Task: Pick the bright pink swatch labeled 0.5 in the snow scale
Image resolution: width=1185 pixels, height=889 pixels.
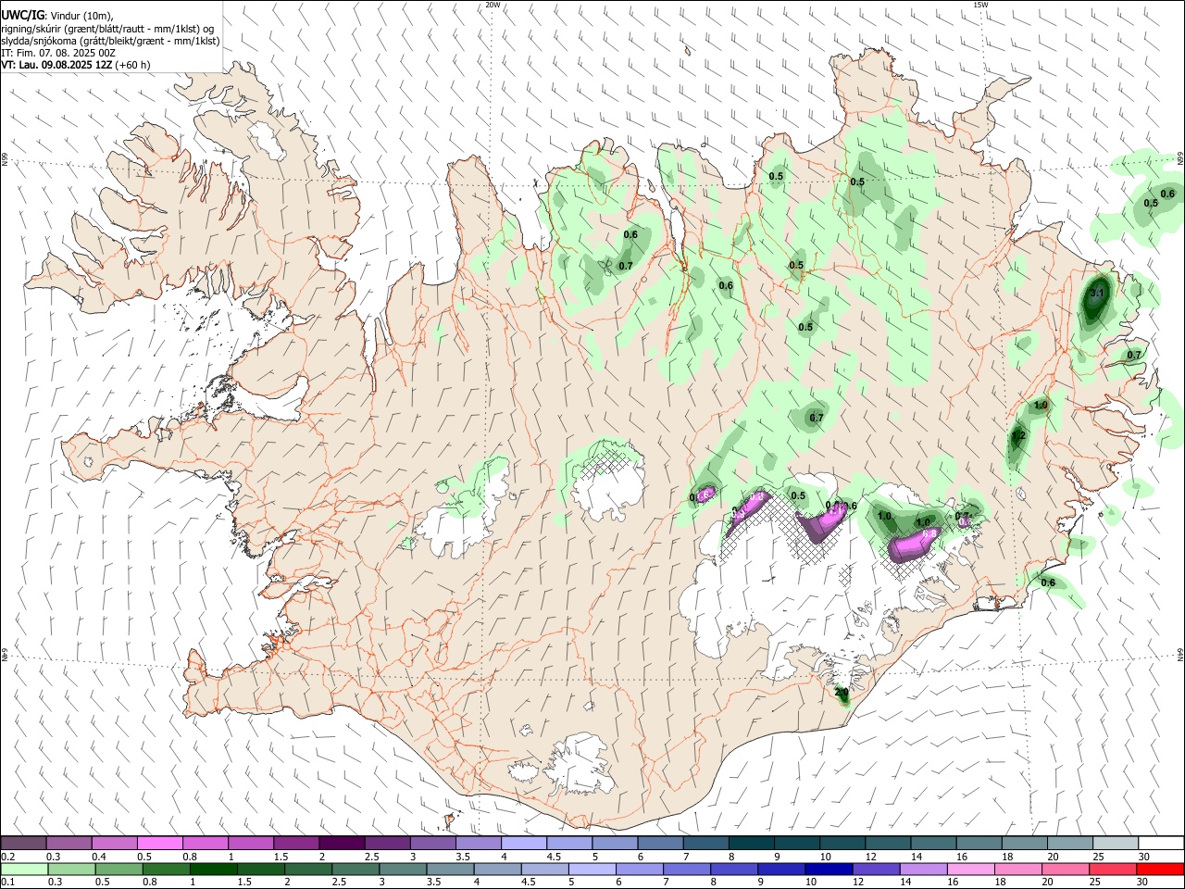Action: tap(159, 844)
